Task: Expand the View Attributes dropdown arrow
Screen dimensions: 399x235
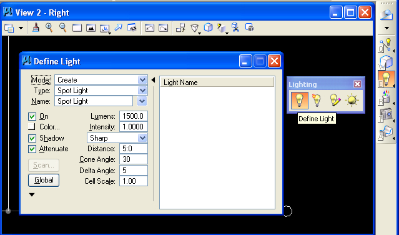Action: pos(21,28)
